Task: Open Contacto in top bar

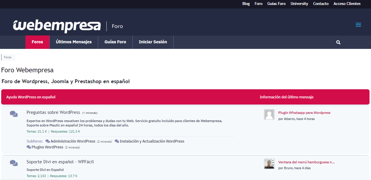Action: 321,4
